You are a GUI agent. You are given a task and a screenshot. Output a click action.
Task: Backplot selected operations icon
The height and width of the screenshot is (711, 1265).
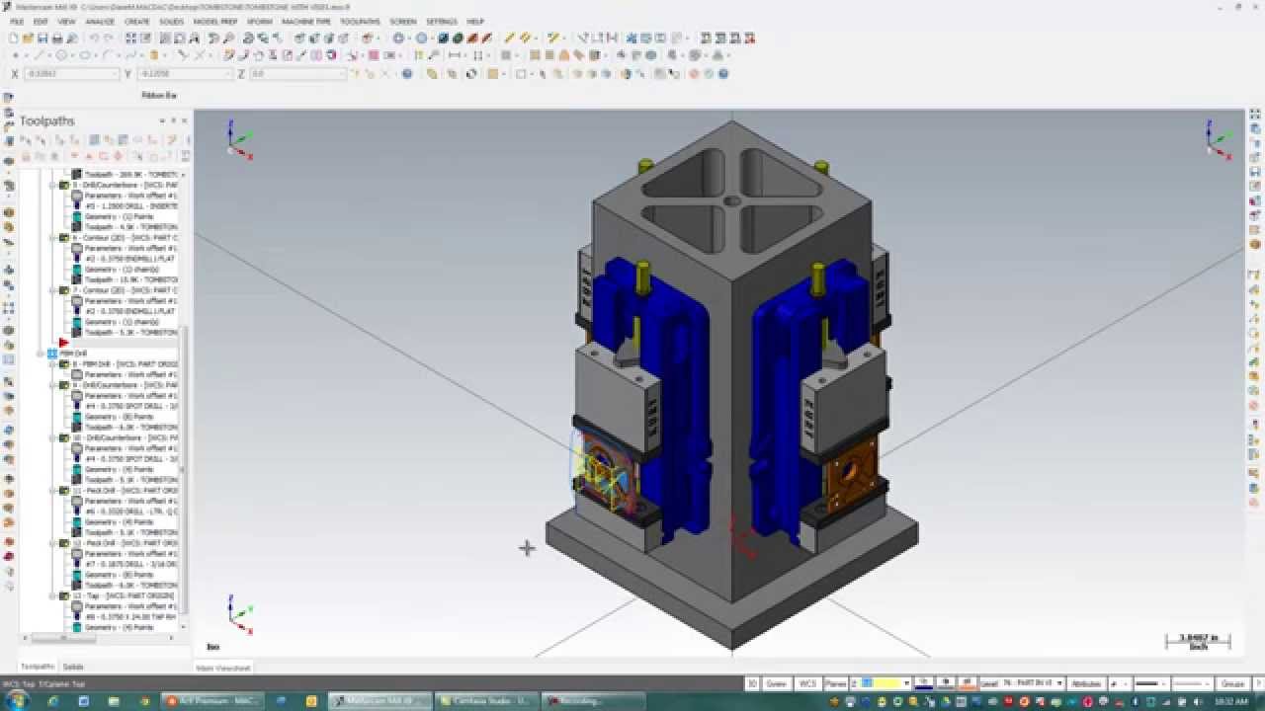click(x=94, y=140)
